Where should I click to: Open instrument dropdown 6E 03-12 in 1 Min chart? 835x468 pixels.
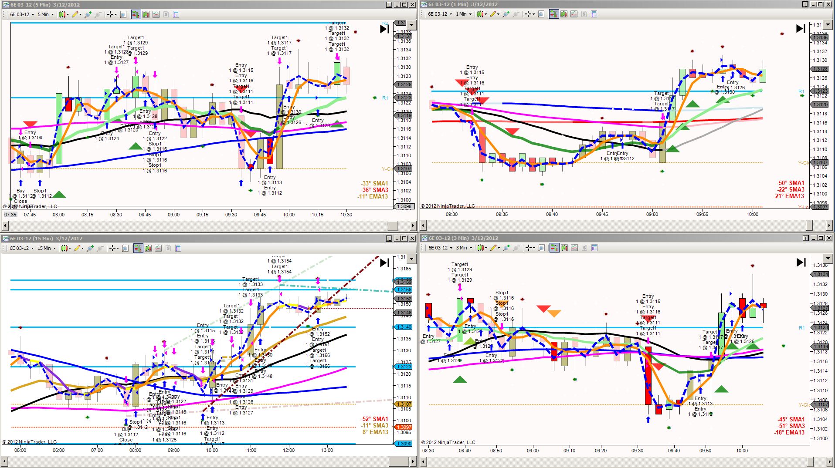tap(440, 14)
